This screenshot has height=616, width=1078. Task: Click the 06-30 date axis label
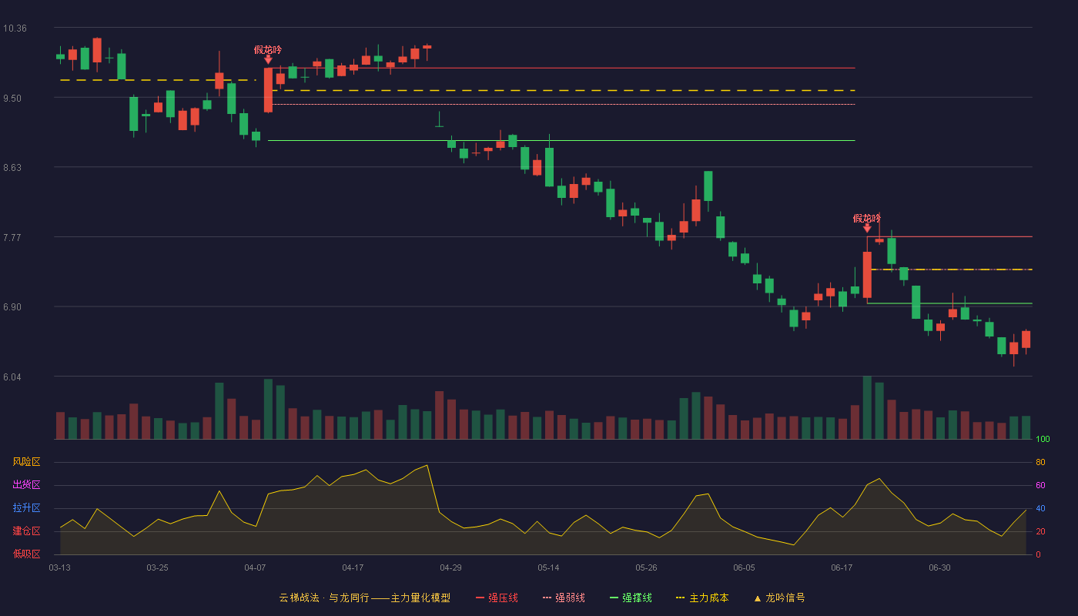939,567
